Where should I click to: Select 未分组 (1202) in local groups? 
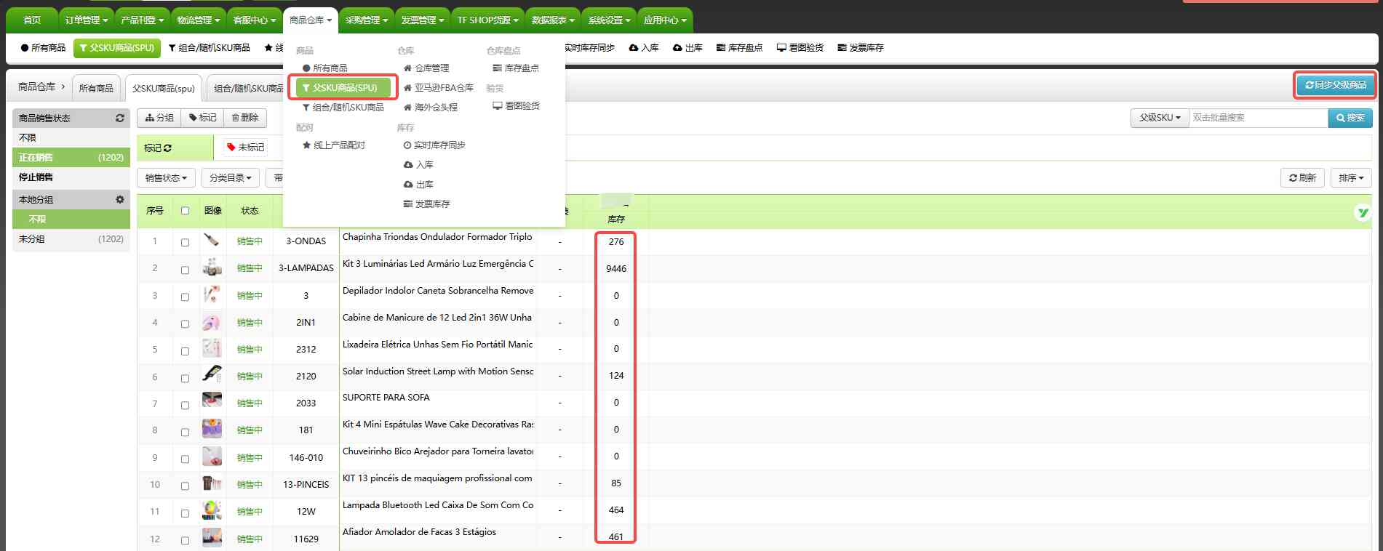[x=71, y=239]
